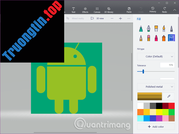Pick the white color swatch
This screenshot has width=179, height=134.
click(140, 106)
